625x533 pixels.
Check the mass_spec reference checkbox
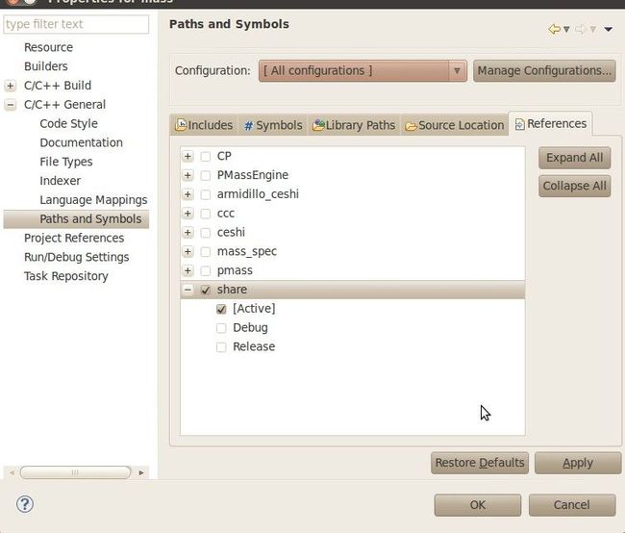tap(205, 252)
